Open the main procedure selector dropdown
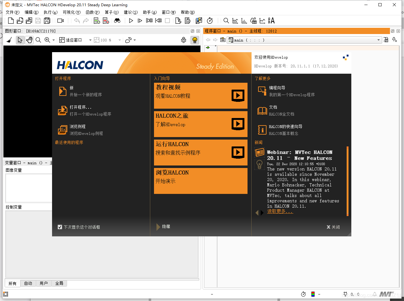The image size is (404, 301). [x=378, y=40]
